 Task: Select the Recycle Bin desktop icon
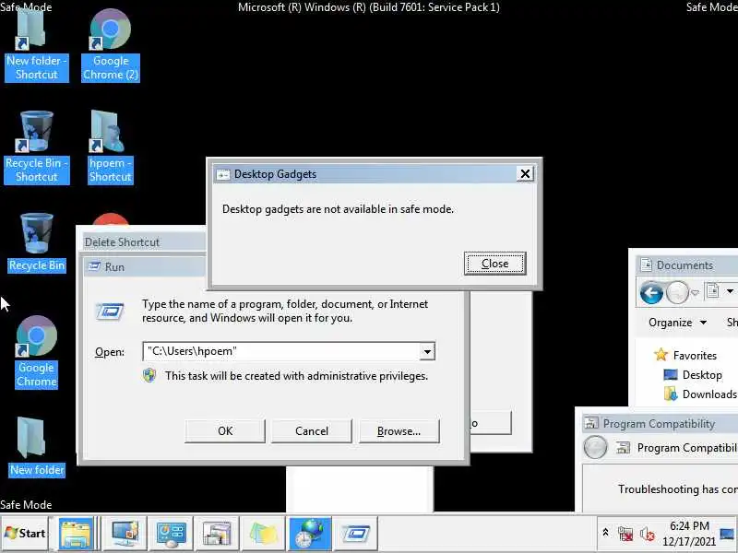click(36, 242)
